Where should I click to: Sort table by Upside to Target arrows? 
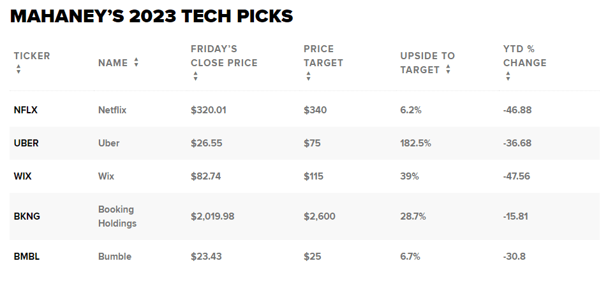(x=448, y=69)
